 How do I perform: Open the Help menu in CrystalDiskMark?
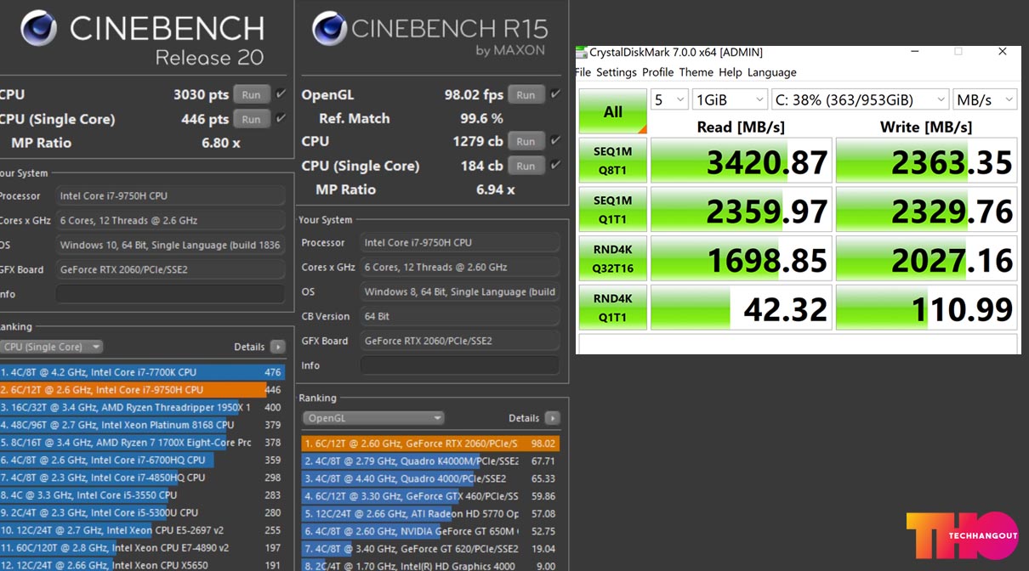[731, 72]
